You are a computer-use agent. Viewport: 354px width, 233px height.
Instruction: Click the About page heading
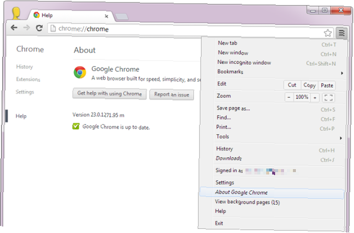coord(85,50)
